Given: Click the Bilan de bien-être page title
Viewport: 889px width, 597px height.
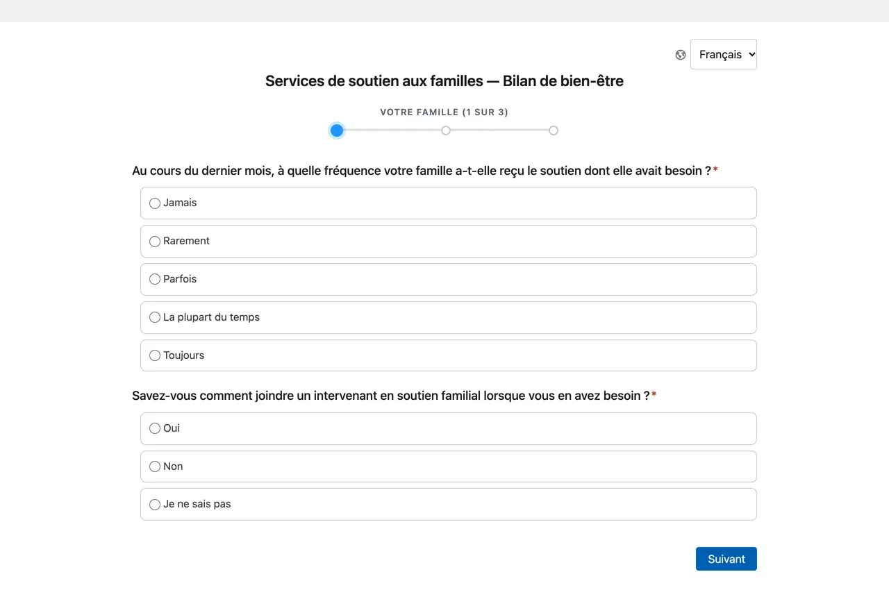Looking at the screenshot, I should 444,81.
